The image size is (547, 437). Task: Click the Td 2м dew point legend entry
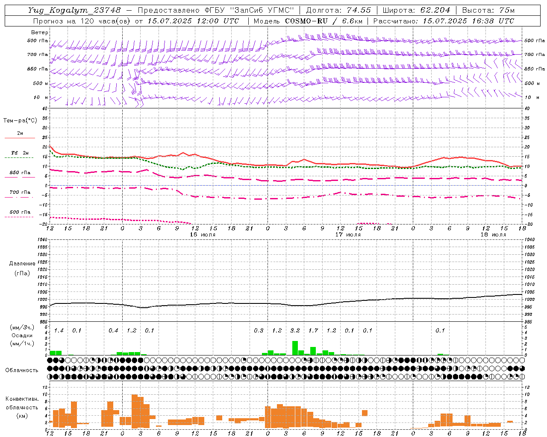(x=20, y=153)
